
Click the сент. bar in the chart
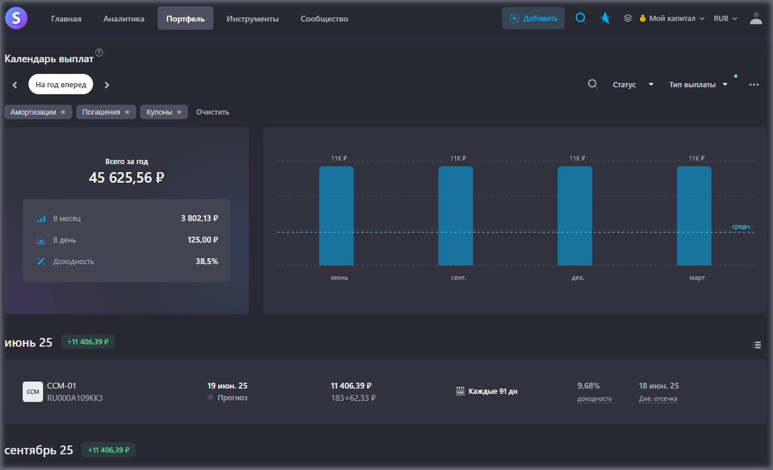[x=455, y=216]
